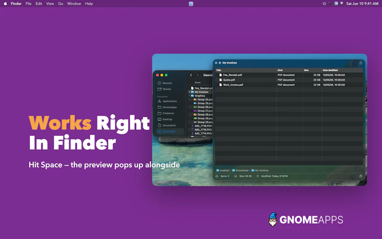The image size is (382, 239).
Task: Click the Items: 3 status entry
Action: click(x=223, y=176)
